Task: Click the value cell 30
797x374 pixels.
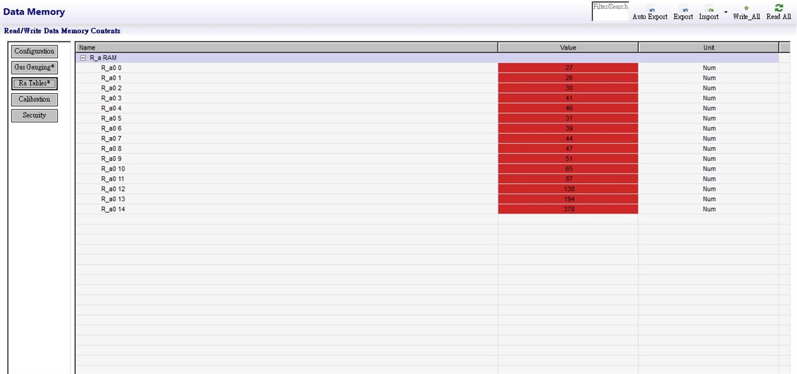Action: click(x=568, y=88)
